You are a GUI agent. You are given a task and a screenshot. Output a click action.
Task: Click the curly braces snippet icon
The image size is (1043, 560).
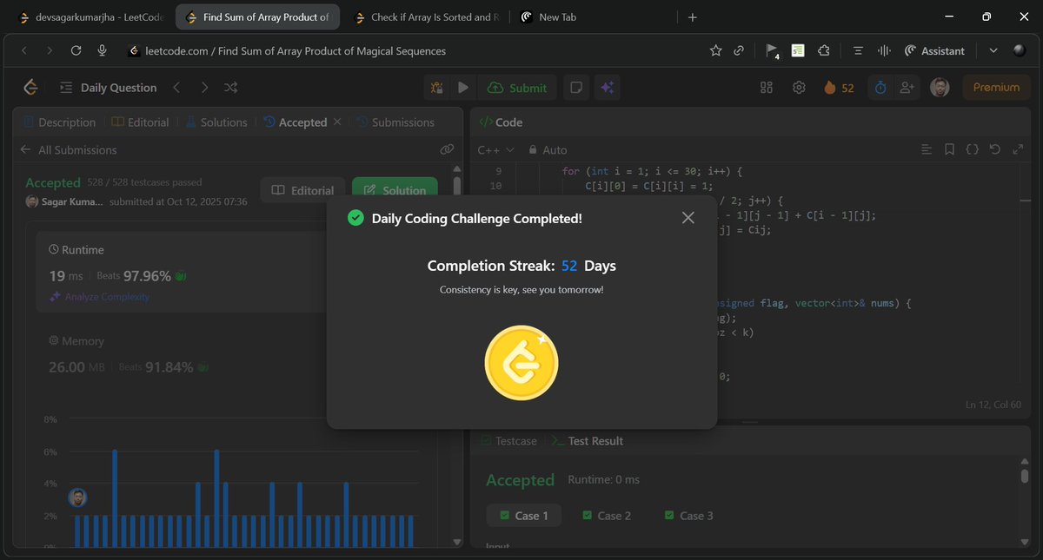click(973, 149)
